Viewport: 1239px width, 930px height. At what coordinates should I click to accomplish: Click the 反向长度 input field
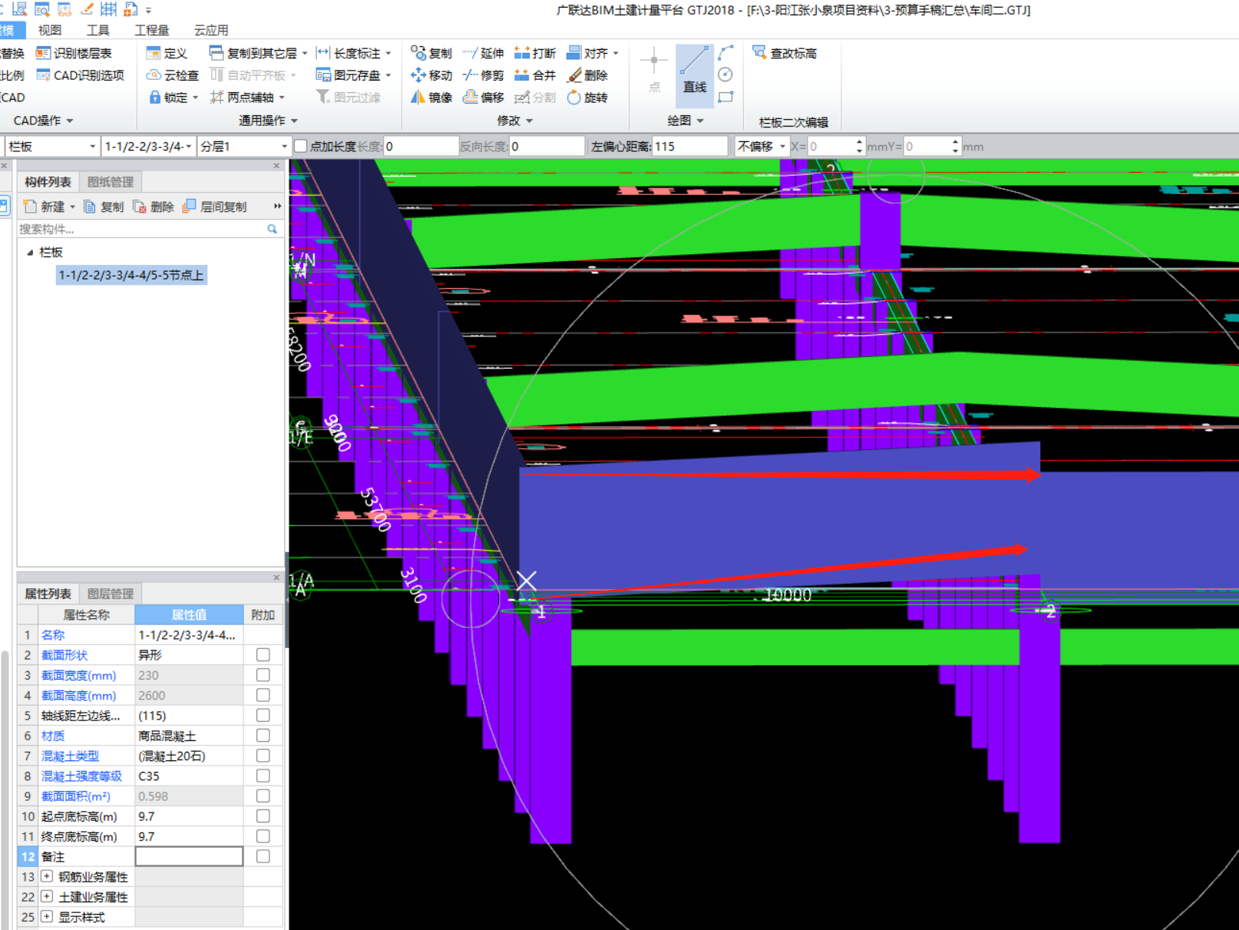click(547, 146)
